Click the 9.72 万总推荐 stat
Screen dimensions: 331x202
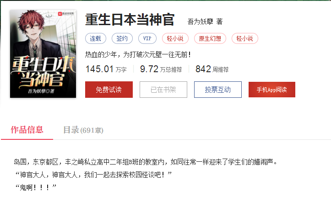tap(161, 69)
